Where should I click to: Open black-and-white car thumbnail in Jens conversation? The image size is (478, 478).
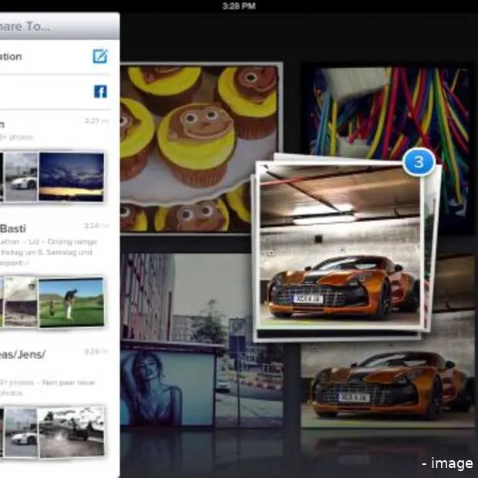pos(72,433)
